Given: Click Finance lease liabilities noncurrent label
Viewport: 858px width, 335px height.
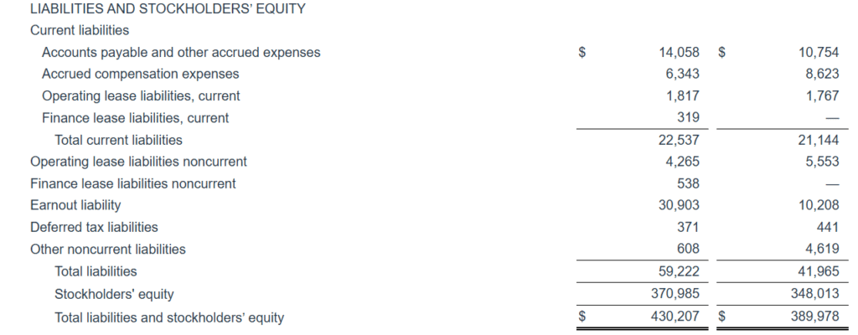Looking at the screenshot, I should (x=132, y=183).
